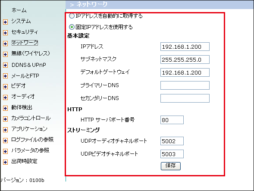
Task: Click arrow icon beside セキュリティ
Action: [5, 33]
